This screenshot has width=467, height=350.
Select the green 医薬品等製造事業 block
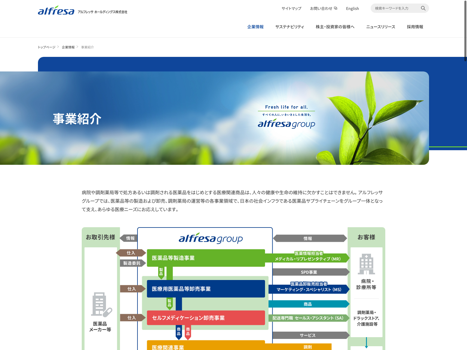click(x=206, y=258)
